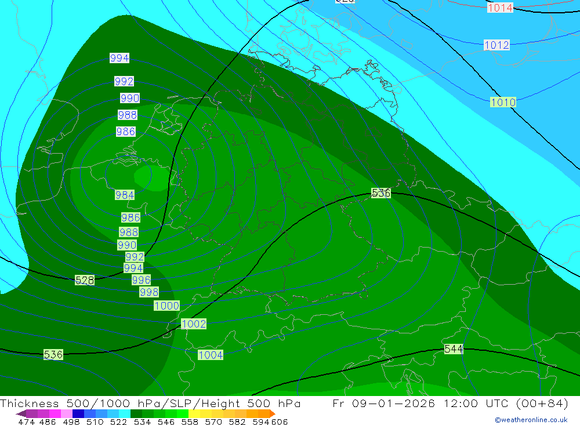Select the 1004 isobar label
580x425 pixels.
[x=211, y=355]
